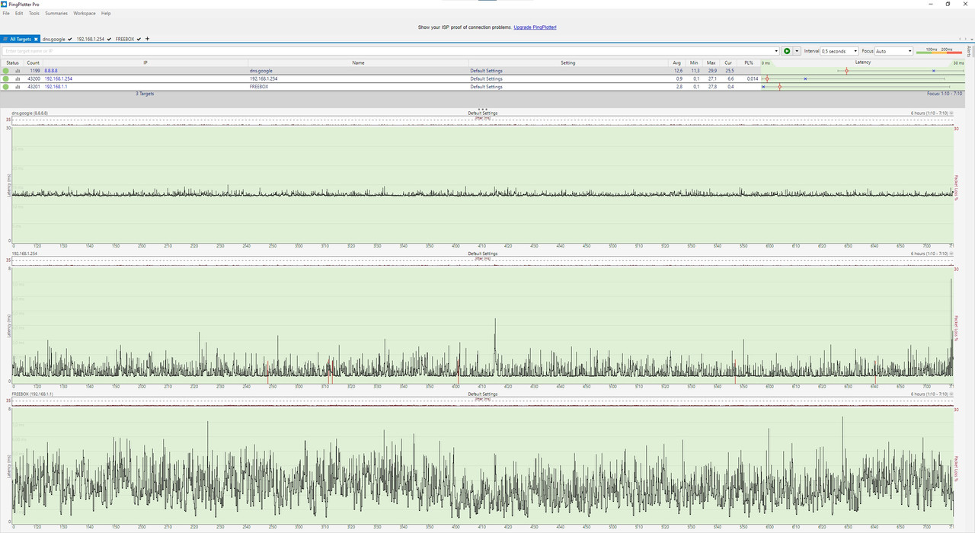Viewport: 975px width, 533px height.
Task: Click the Focus: 1:10 - 7:10 label
Action: click(x=945, y=94)
